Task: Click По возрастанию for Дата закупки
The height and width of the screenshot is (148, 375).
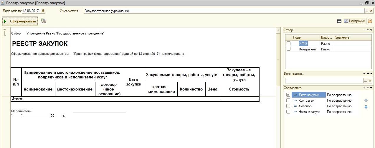Action: 339,95
